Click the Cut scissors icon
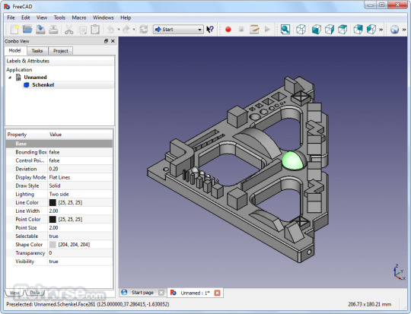 pyautogui.click(x=69, y=29)
